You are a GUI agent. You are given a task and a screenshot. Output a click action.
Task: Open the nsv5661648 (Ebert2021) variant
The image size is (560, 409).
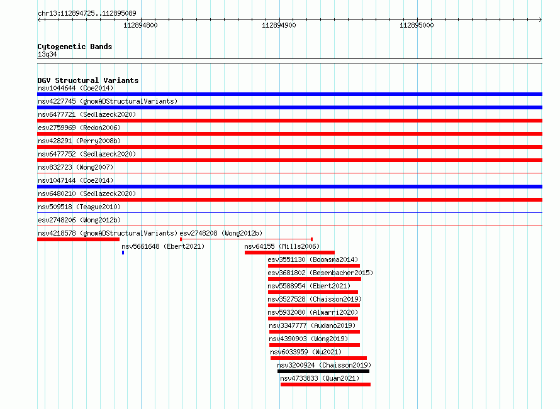163,246
